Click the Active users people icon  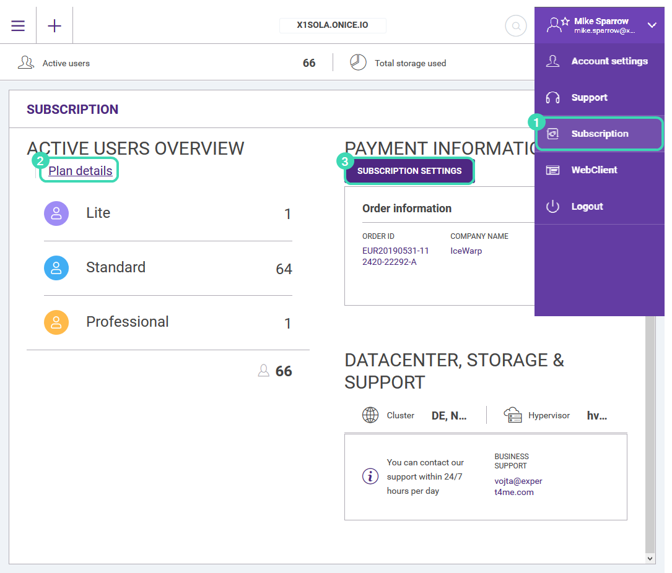tap(26, 62)
